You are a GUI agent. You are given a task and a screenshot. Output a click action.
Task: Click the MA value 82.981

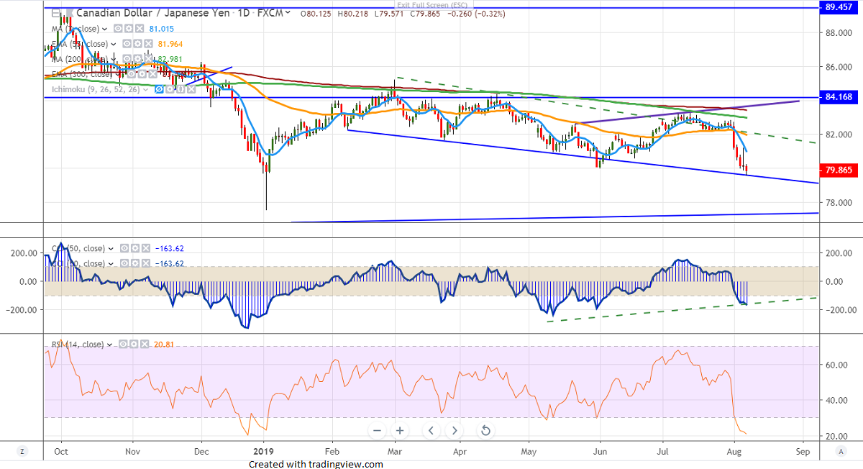pyautogui.click(x=170, y=59)
